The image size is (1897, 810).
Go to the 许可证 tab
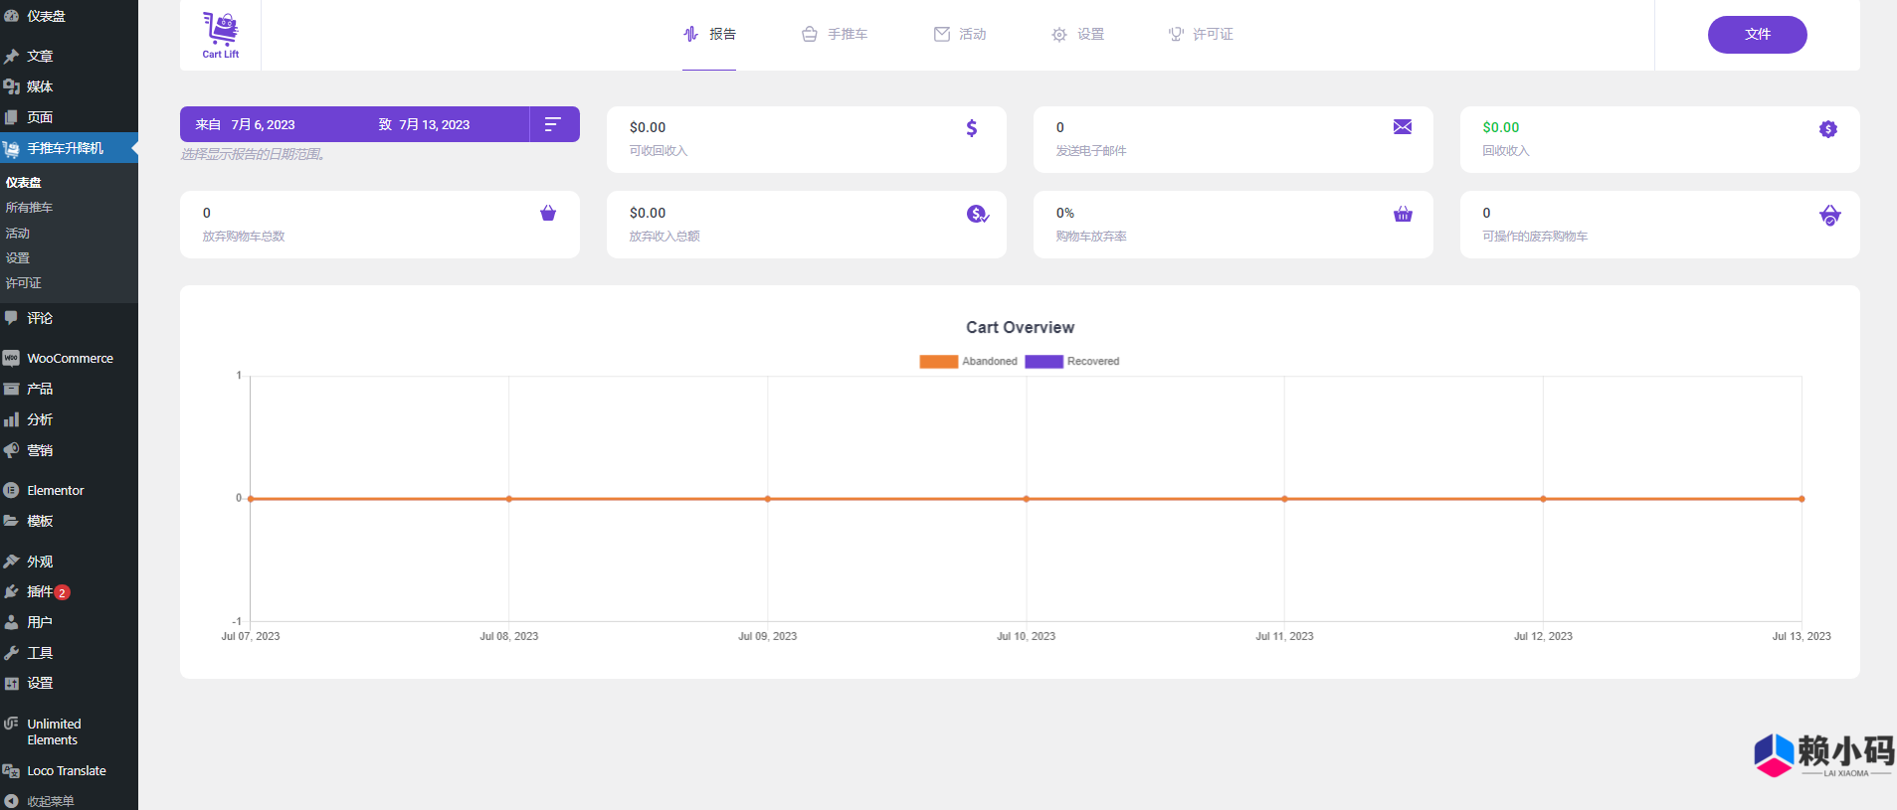pos(1201,35)
